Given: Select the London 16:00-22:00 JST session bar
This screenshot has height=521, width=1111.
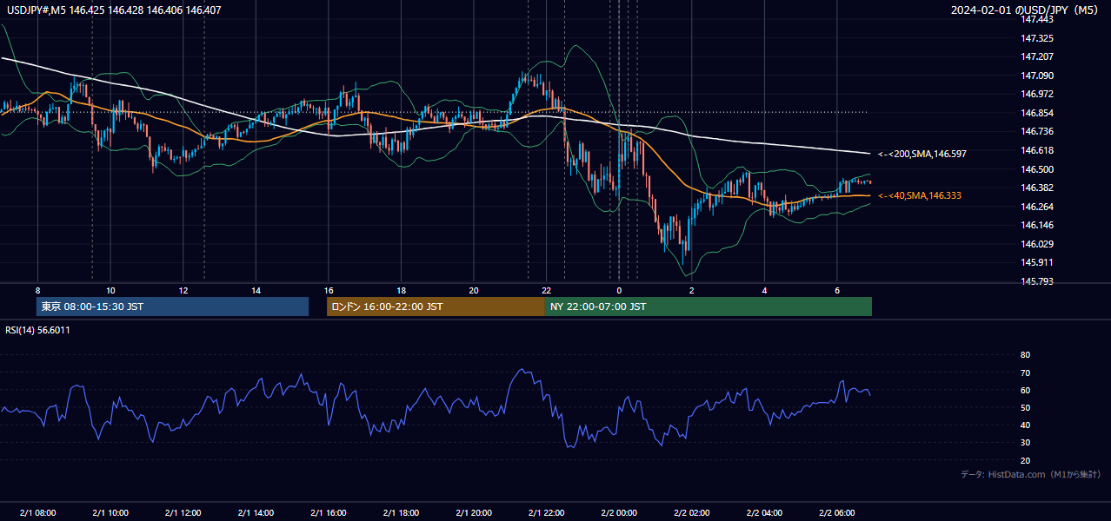Looking at the screenshot, I should point(436,307).
